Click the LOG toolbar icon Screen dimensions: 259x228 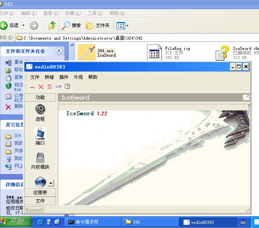click(x=59, y=86)
